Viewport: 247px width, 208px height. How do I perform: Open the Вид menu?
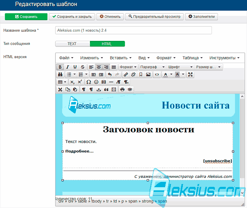click(144, 58)
